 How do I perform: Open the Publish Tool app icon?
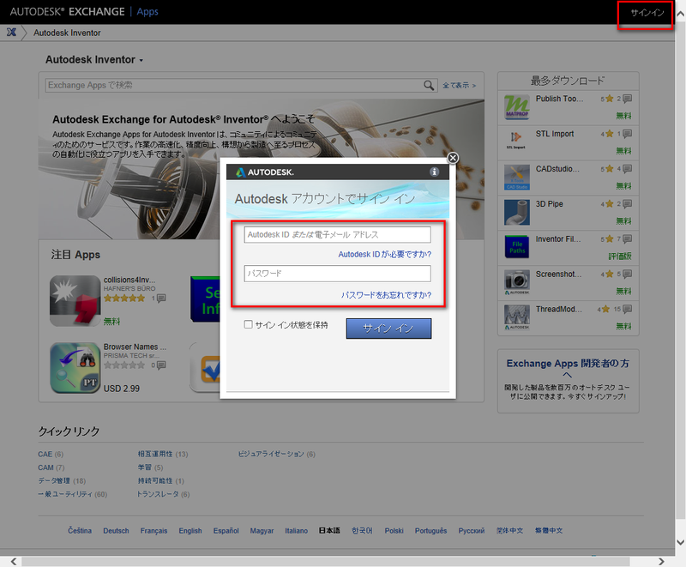(x=517, y=107)
